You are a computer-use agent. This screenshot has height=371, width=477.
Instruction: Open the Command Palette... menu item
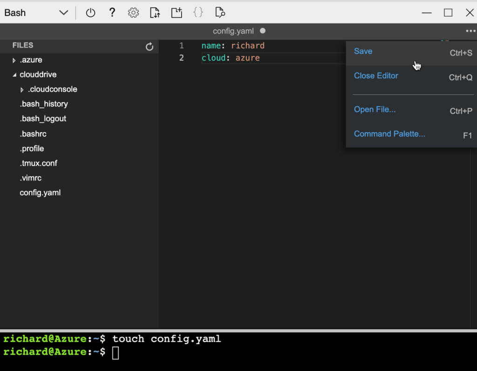389,134
